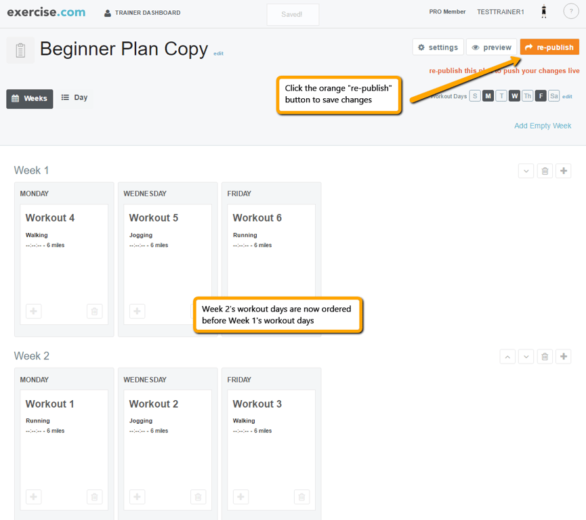Delete Week 1 using its trash icon

(545, 171)
